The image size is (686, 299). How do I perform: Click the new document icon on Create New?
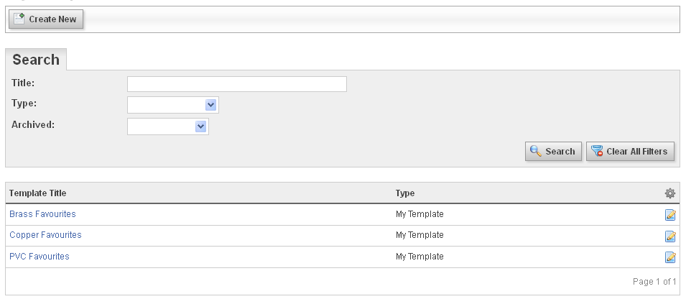point(19,19)
